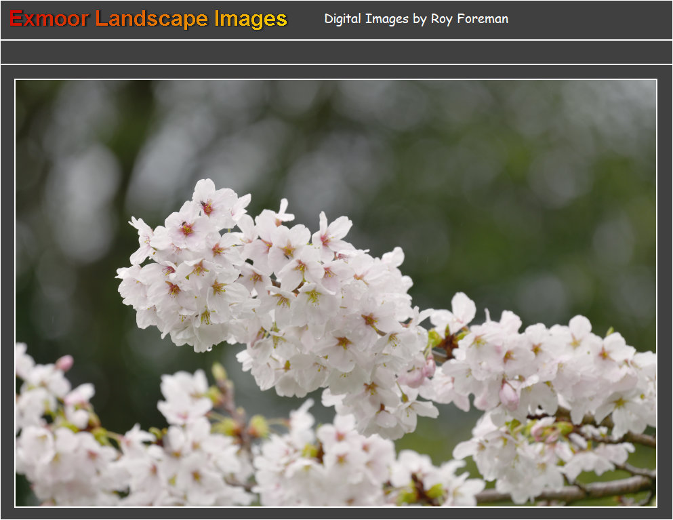Click the red word Exmoor in title
673x520 pixels.
(x=49, y=19)
